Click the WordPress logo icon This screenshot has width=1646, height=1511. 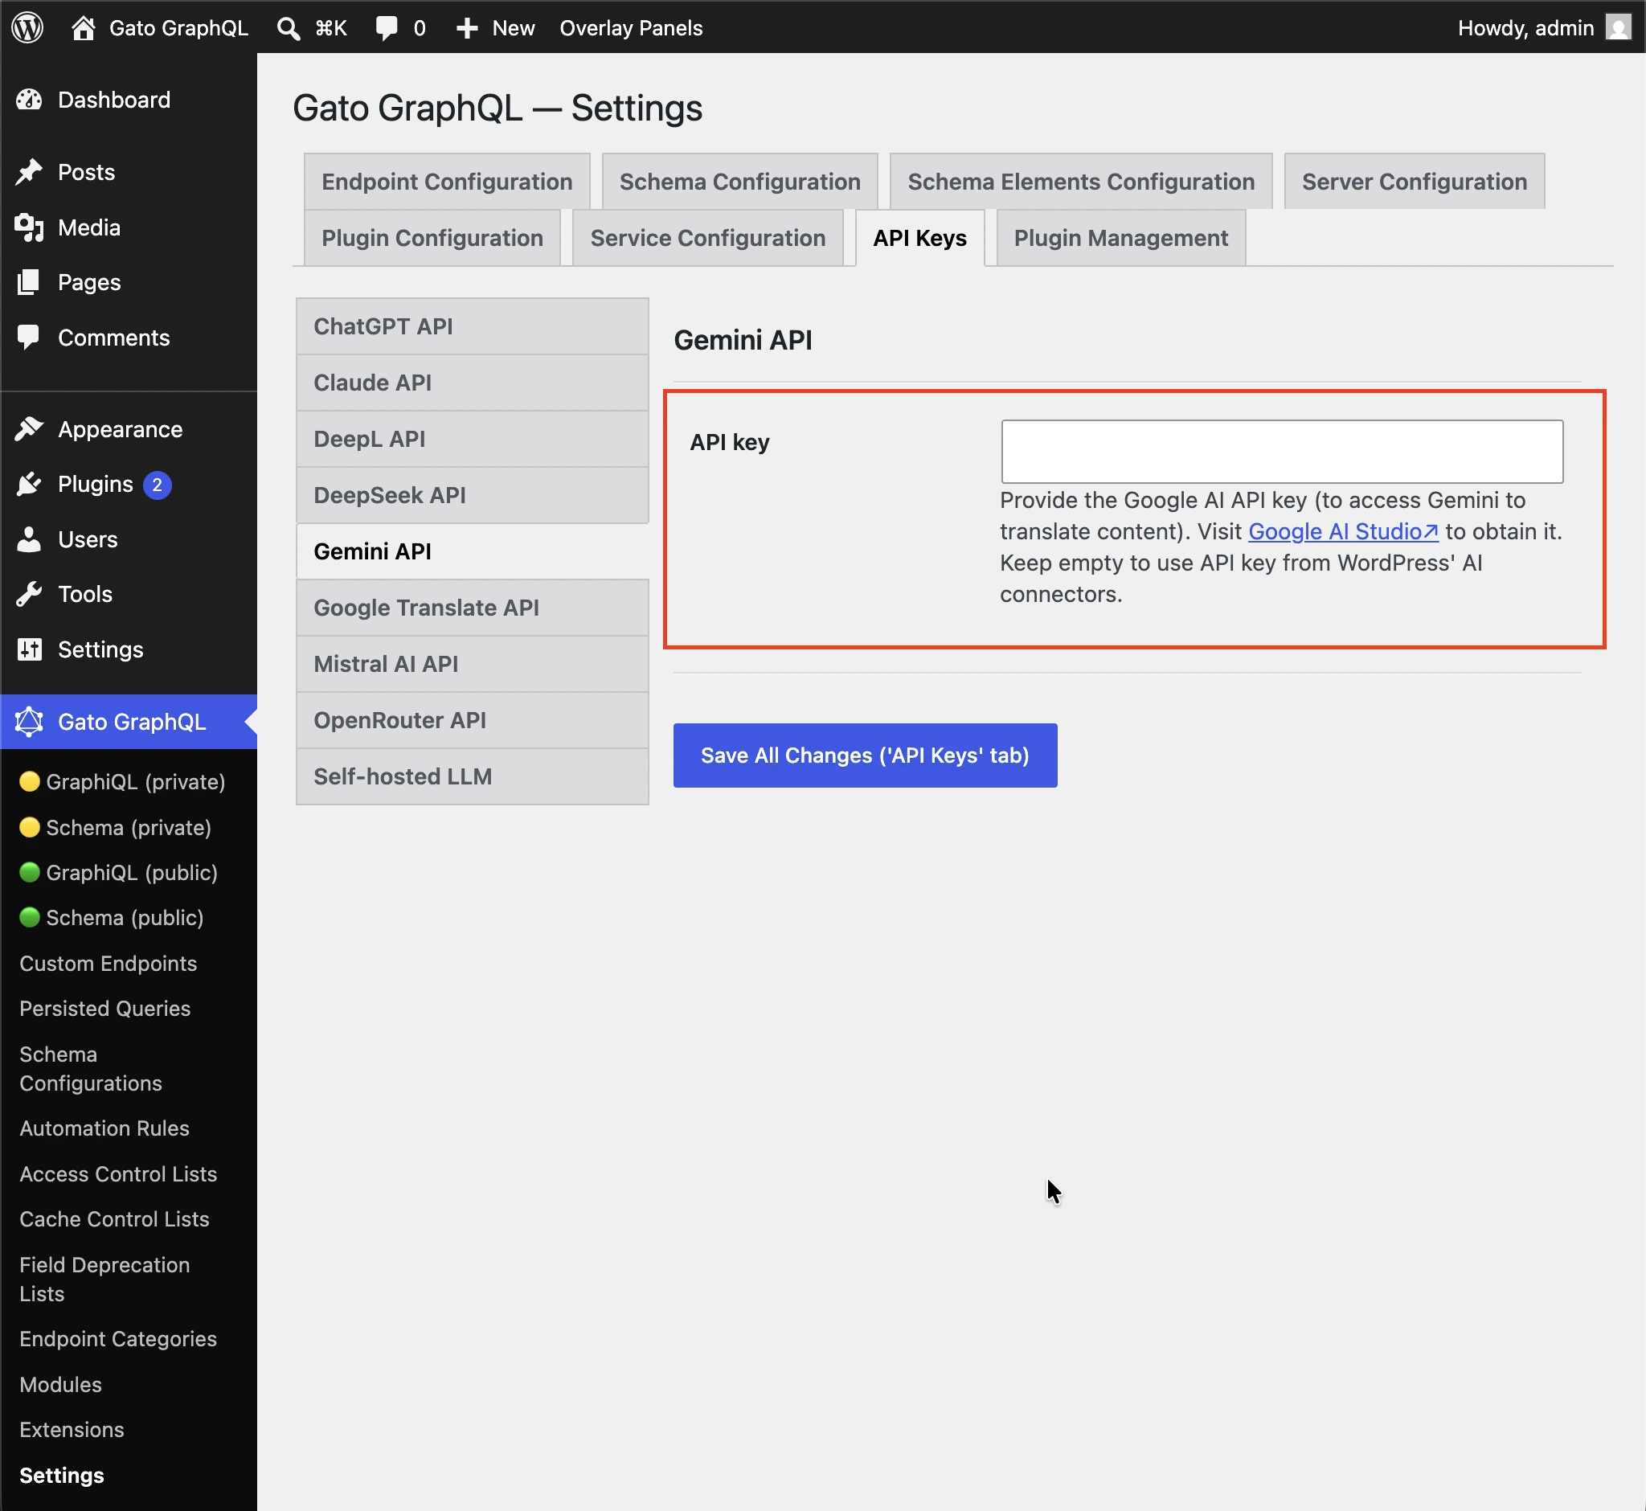pyautogui.click(x=27, y=27)
